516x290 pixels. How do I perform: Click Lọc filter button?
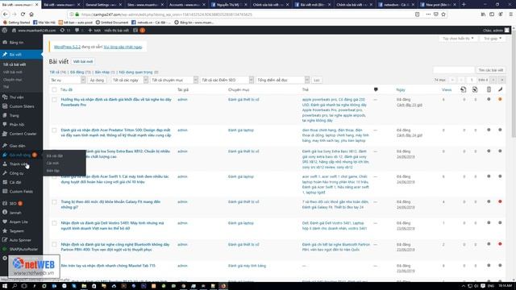(317, 80)
